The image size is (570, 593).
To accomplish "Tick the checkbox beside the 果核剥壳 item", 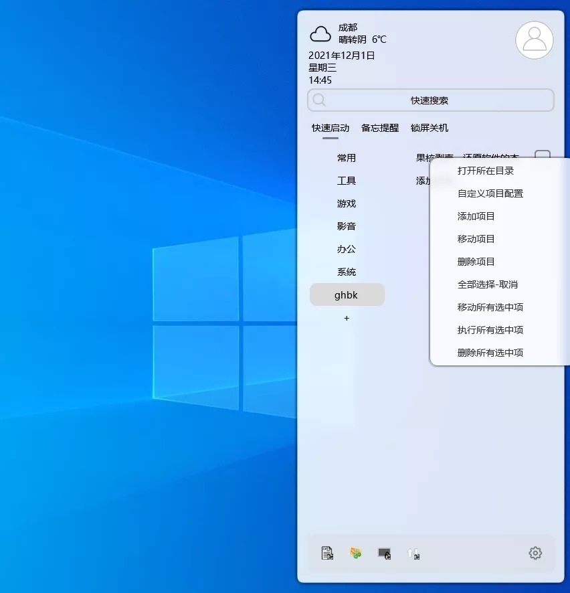I will click(x=542, y=155).
